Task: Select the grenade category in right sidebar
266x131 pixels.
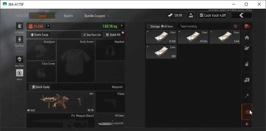Action: pyautogui.click(x=247, y=64)
